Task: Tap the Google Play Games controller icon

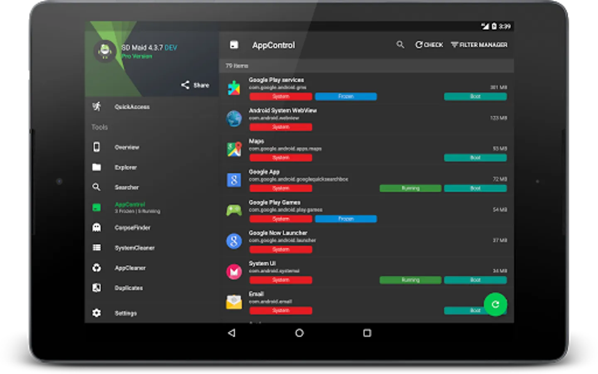Action: tap(234, 210)
